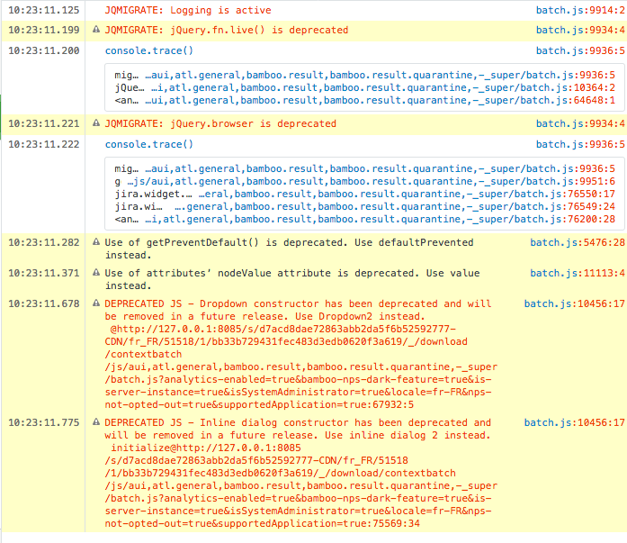
Task: Click timestamp 10:23:11.221
Action: [44, 123]
